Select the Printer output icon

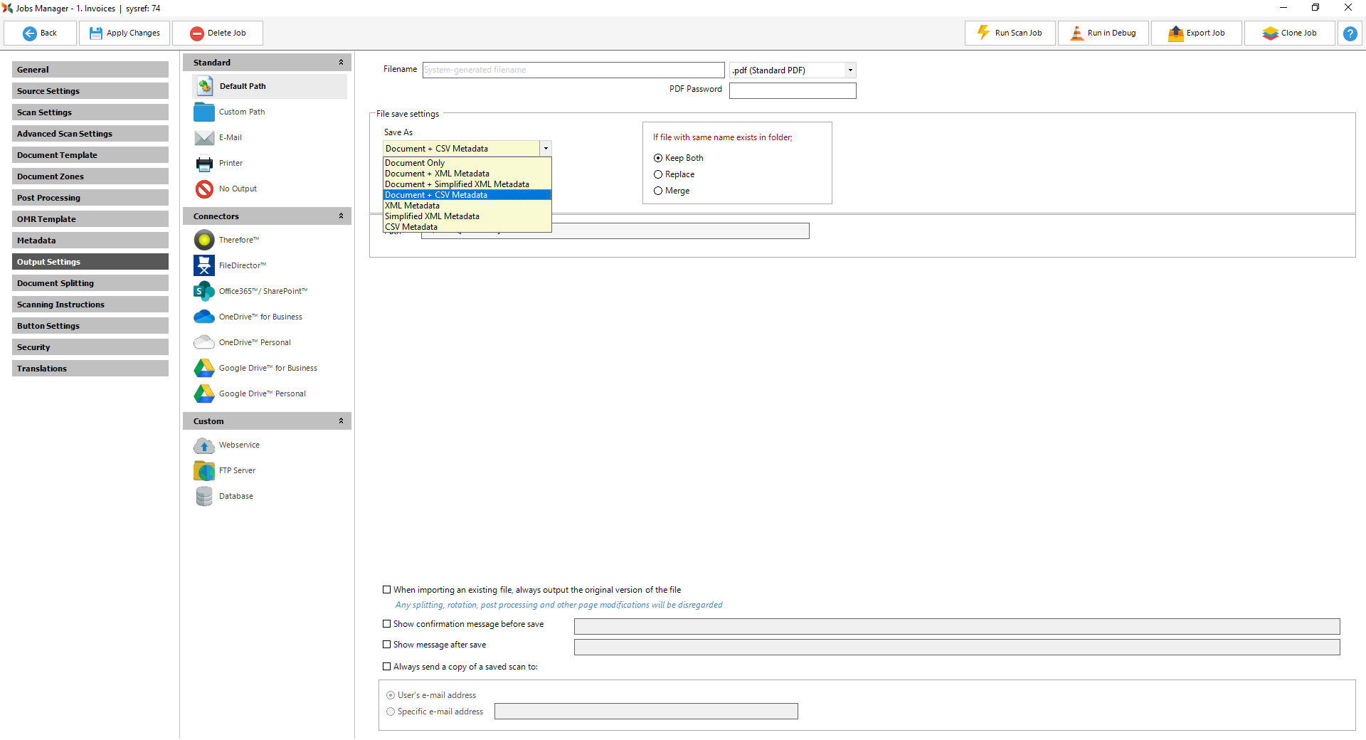click(204, 163)
